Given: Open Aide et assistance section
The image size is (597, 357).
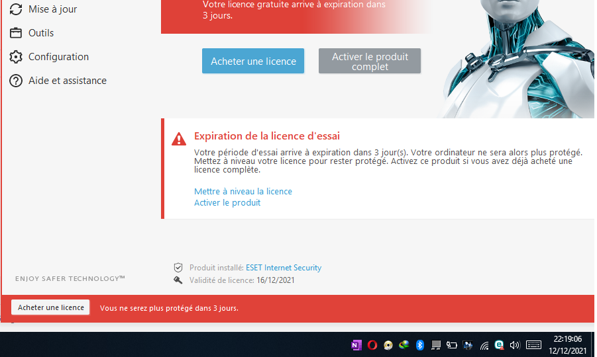Looking at the screenshot, I should tap(68, 81).
